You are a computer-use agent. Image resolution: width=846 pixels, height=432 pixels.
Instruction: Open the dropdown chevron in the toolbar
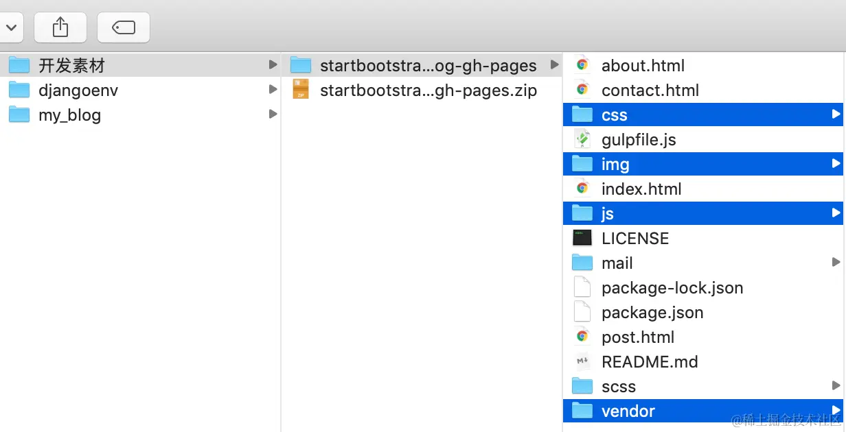(x=11, y=27)
